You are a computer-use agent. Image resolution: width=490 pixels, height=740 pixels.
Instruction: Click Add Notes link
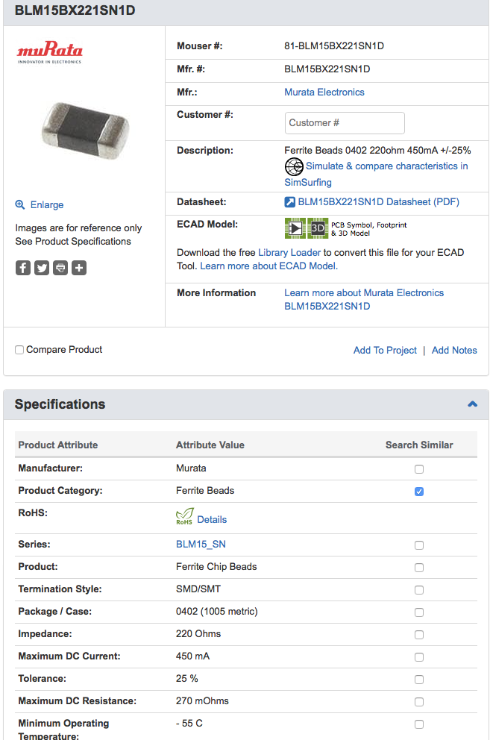coord(454,350)
